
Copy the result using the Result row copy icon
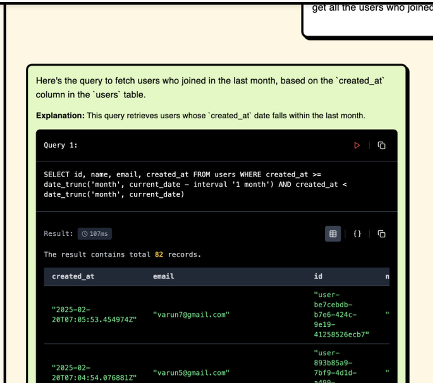381,234
